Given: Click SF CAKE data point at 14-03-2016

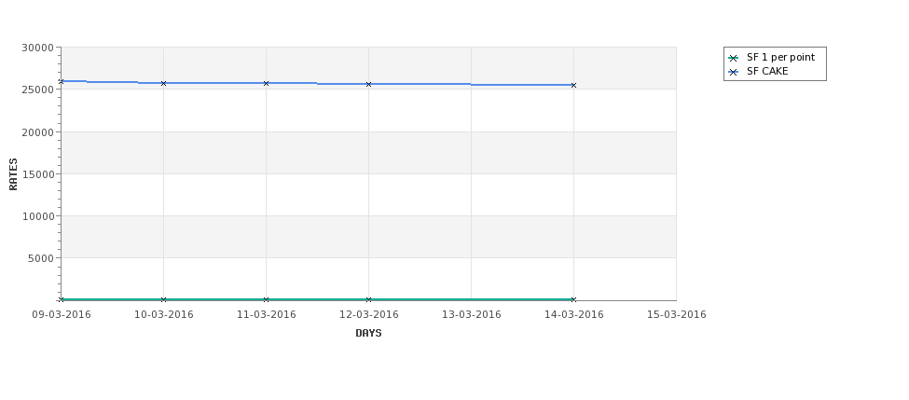Looking at the screenshot, I should click(x=574, y=85).
